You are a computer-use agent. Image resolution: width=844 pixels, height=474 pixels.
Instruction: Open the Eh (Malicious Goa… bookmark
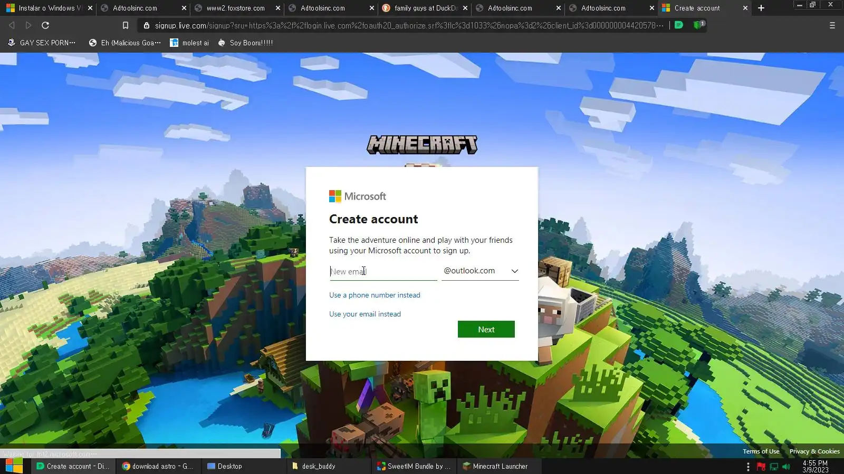[x=125, y=43]
